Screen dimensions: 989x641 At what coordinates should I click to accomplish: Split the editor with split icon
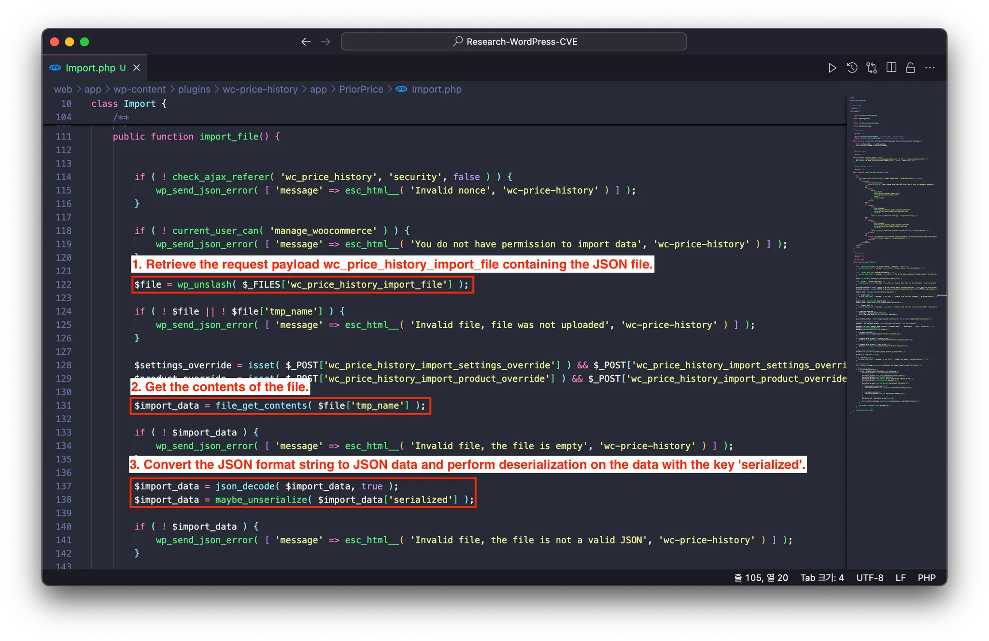(x=891, y=68)
